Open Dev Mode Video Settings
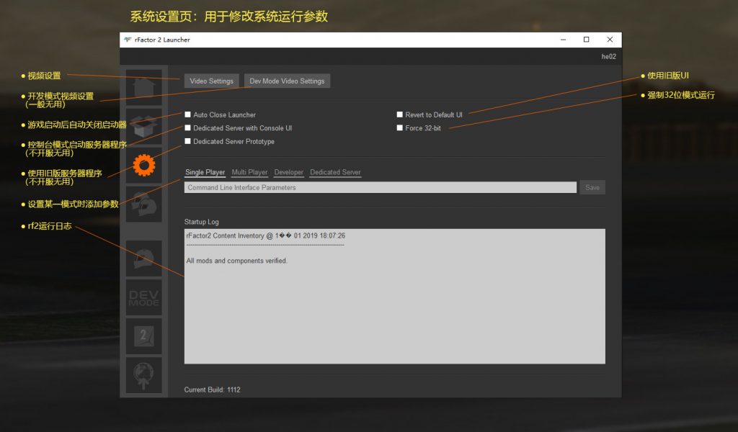738x432 pixels. coord(287,81)
